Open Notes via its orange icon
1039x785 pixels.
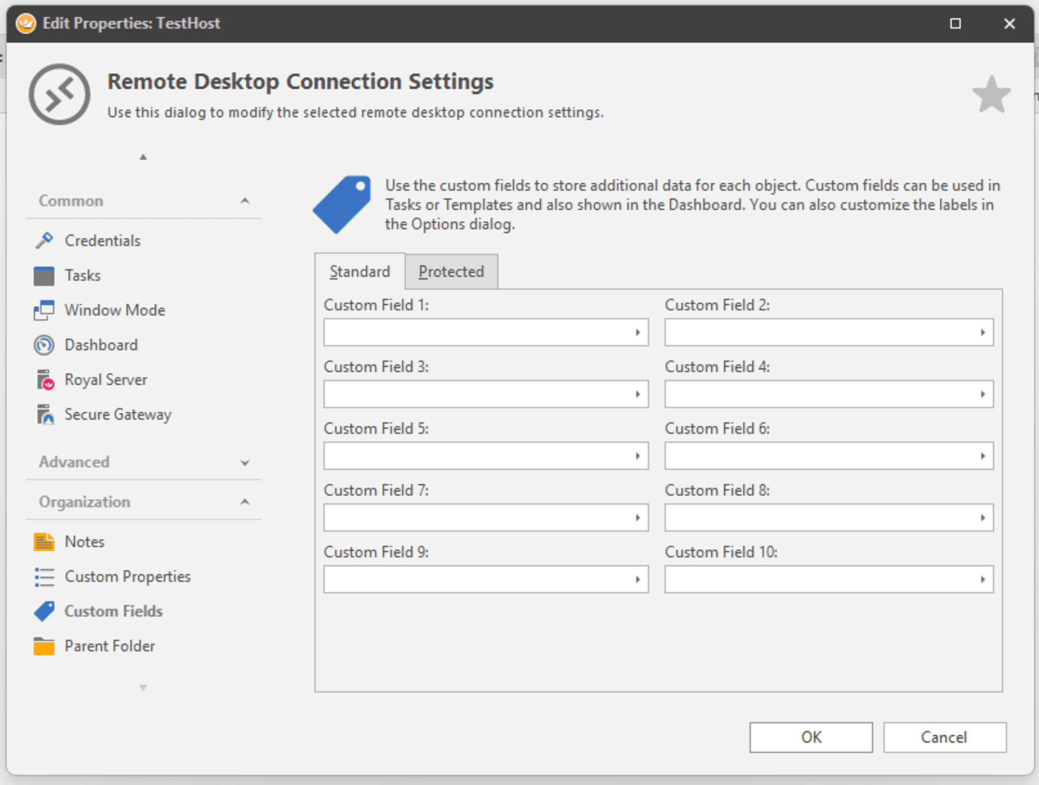[44, 542]
